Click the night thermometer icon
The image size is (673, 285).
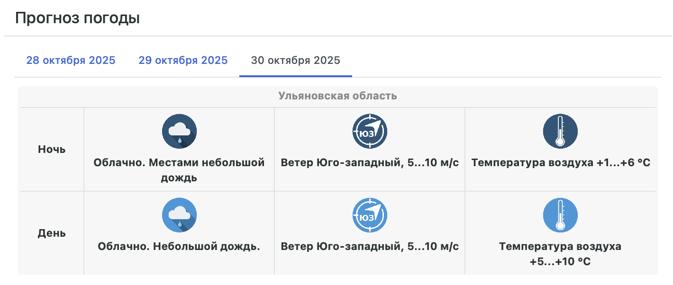click(x=560, y=131)
